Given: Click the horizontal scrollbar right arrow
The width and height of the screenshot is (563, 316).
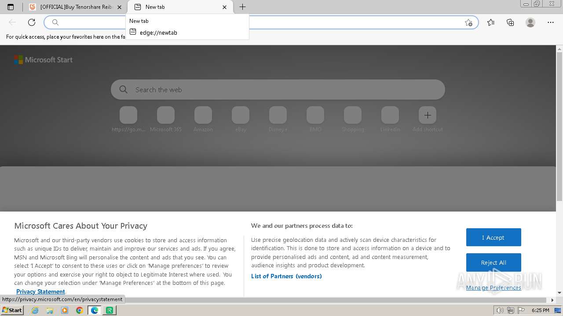Looking at the screenshot, I should tap(552, 300).
